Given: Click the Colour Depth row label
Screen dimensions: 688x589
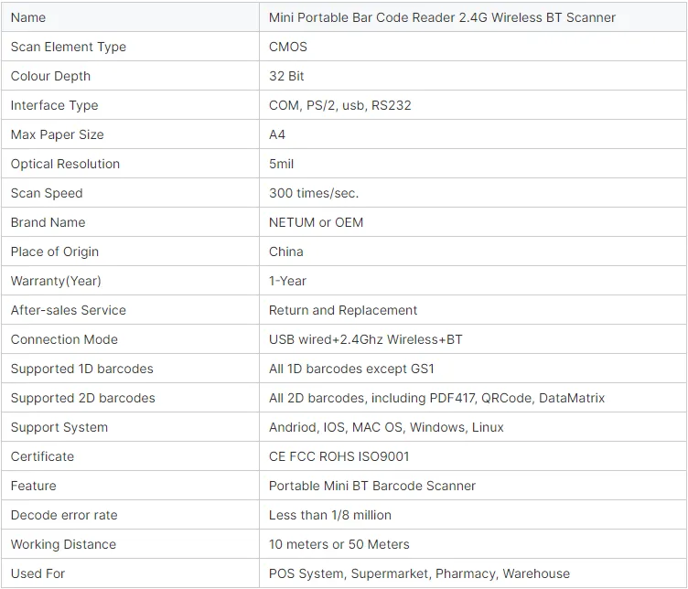Looking at the screenshot, I should pos(50,76).
